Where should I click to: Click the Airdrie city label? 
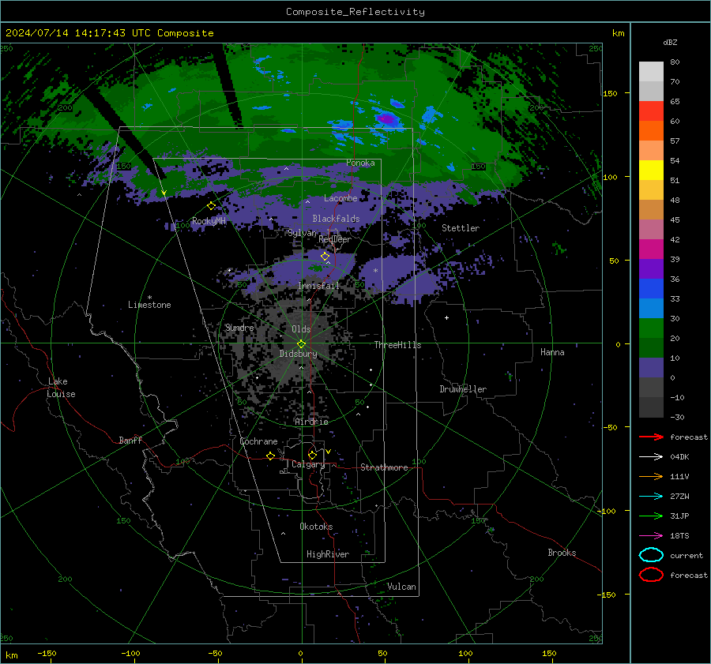311,422
